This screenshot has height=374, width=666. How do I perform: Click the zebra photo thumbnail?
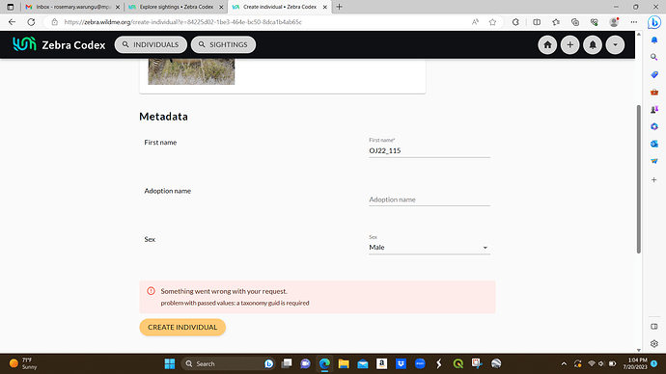[191, 71]
